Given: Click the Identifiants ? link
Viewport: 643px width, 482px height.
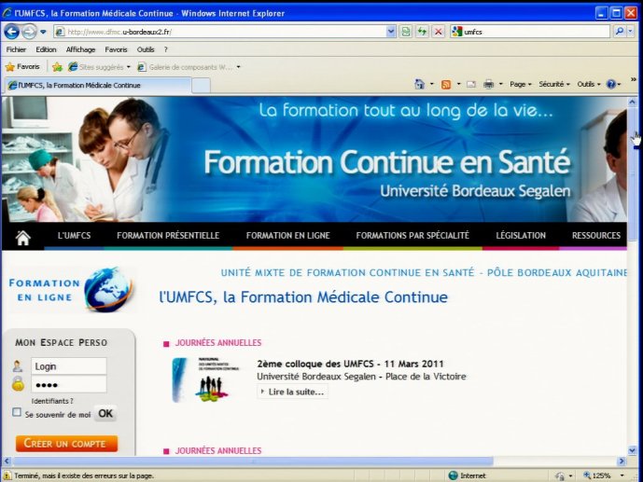Looking at the screenshot, I should [x=52, y=401].
